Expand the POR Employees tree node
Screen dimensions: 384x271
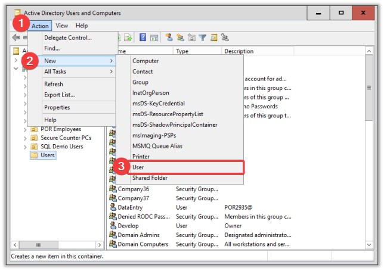25,130
